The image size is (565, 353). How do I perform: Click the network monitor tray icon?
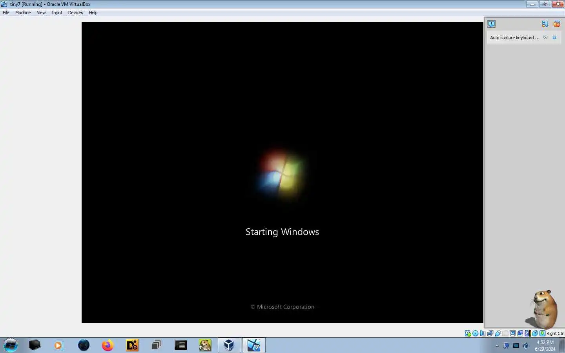tap(516, 346)
